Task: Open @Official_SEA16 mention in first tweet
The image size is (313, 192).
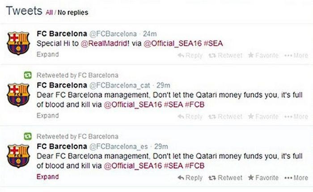Action: (x=171, y=43)
